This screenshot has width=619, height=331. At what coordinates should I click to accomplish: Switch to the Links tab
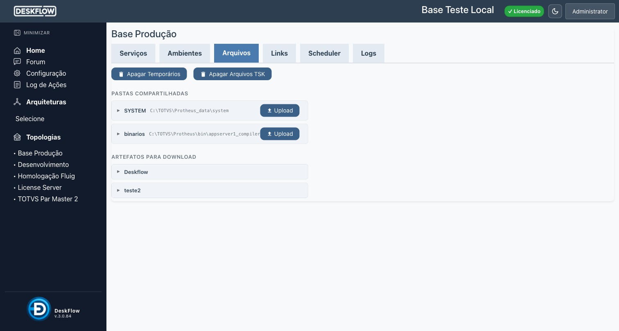pyautogui.click(x=279, y=53)
